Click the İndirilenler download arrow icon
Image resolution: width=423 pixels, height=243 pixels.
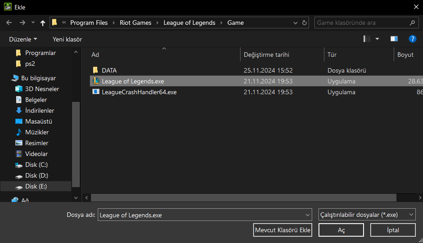tap(19, 110)
